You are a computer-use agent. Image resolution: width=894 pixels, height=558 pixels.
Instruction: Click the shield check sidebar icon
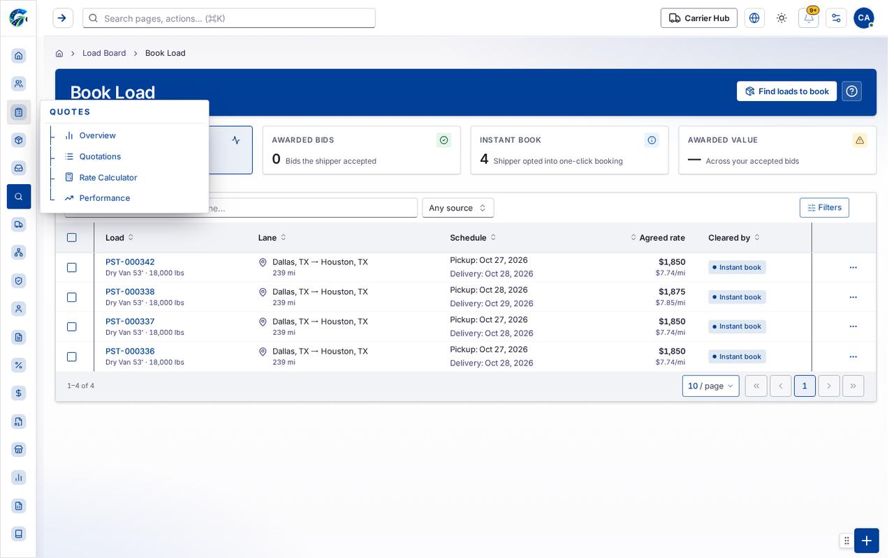[x=19, y=280]
